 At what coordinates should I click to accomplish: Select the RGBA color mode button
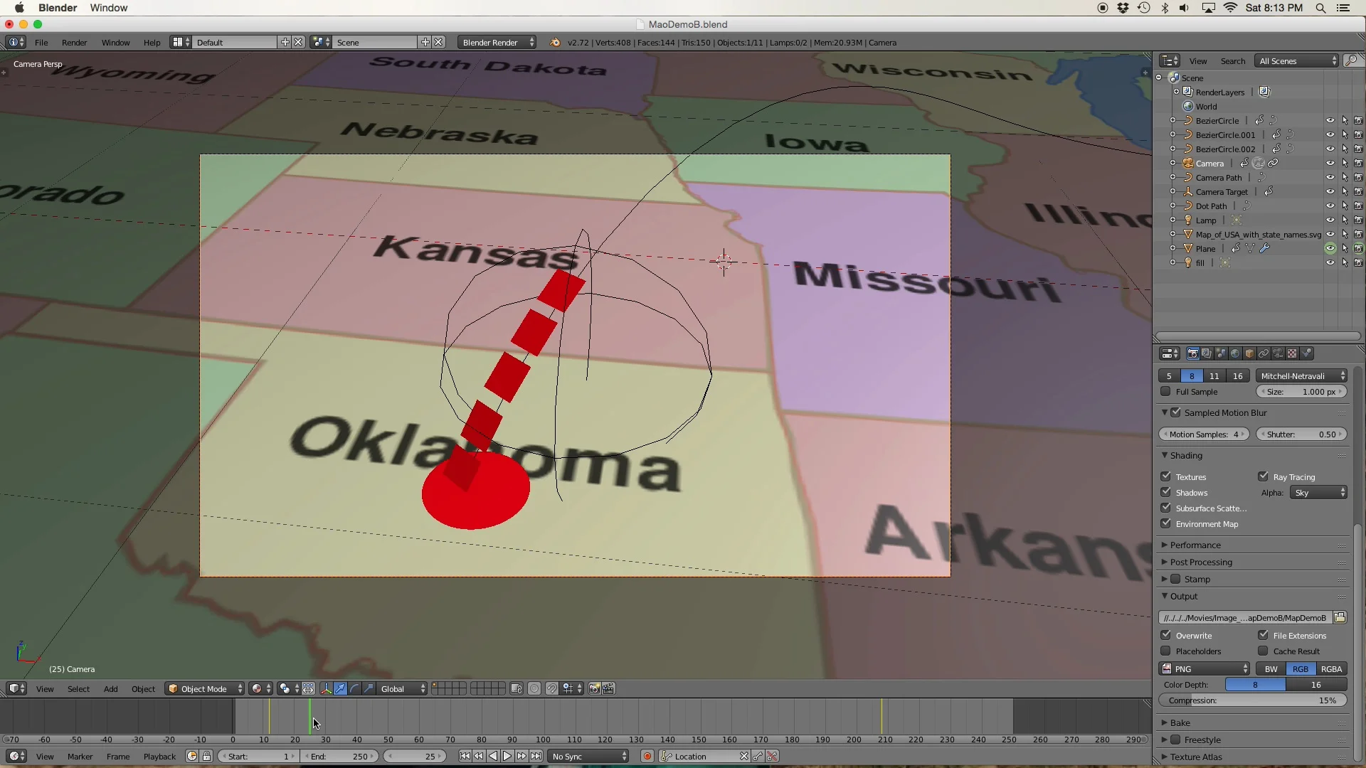pos(1330,668)
